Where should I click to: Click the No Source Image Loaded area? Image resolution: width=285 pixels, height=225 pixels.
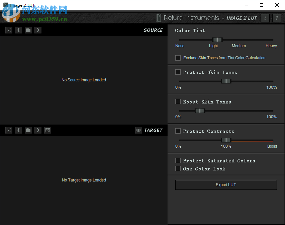84,80
